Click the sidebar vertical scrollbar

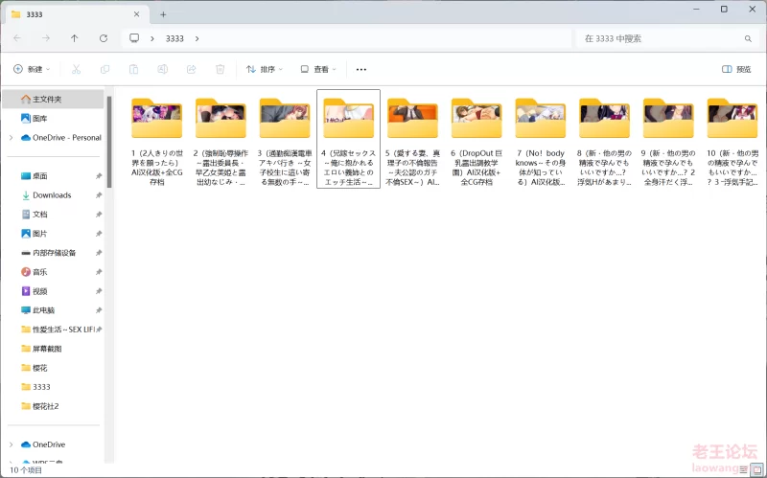point(109,142)
